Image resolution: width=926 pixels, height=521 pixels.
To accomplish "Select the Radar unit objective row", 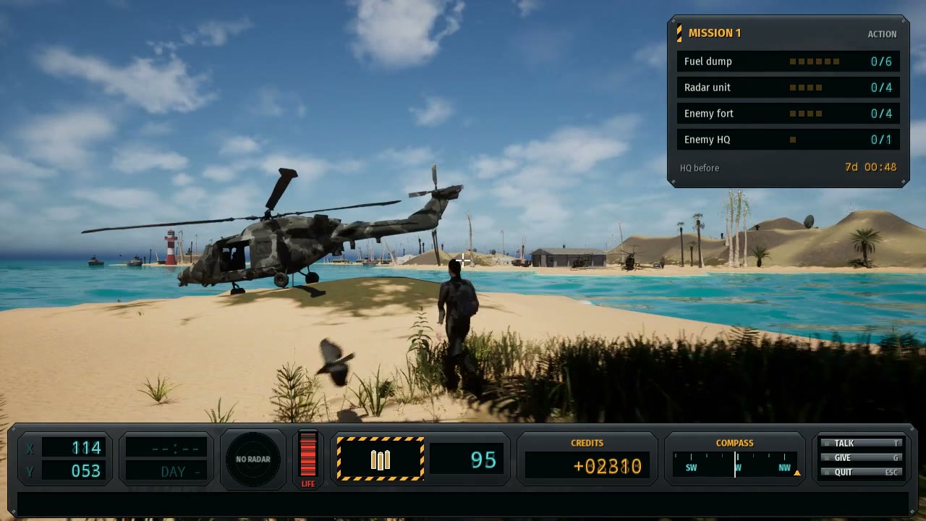I will click(789, 88).
